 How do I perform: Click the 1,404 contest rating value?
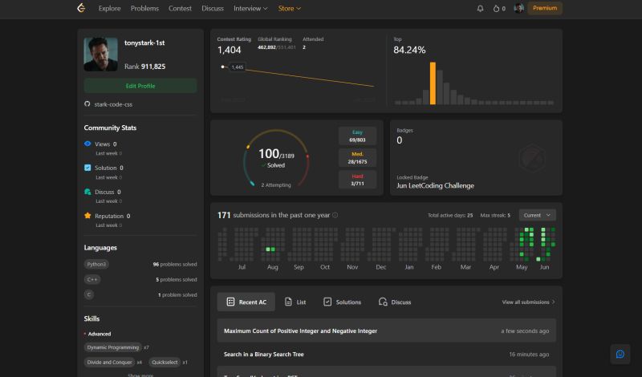[230, 50]
